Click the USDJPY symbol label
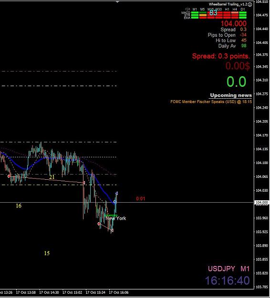270x298 pixels. click(221, 269)
